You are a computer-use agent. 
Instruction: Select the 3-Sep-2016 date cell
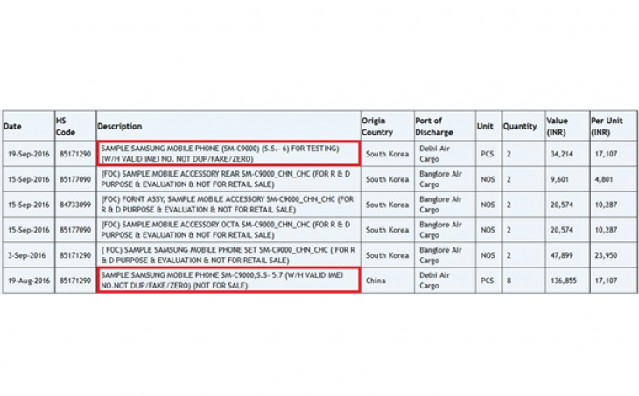[x=29, y=255]
